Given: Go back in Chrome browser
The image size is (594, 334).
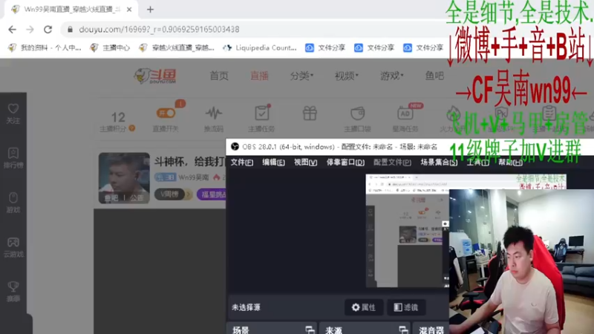Looking at the screenshot, I should coord(12,30).
